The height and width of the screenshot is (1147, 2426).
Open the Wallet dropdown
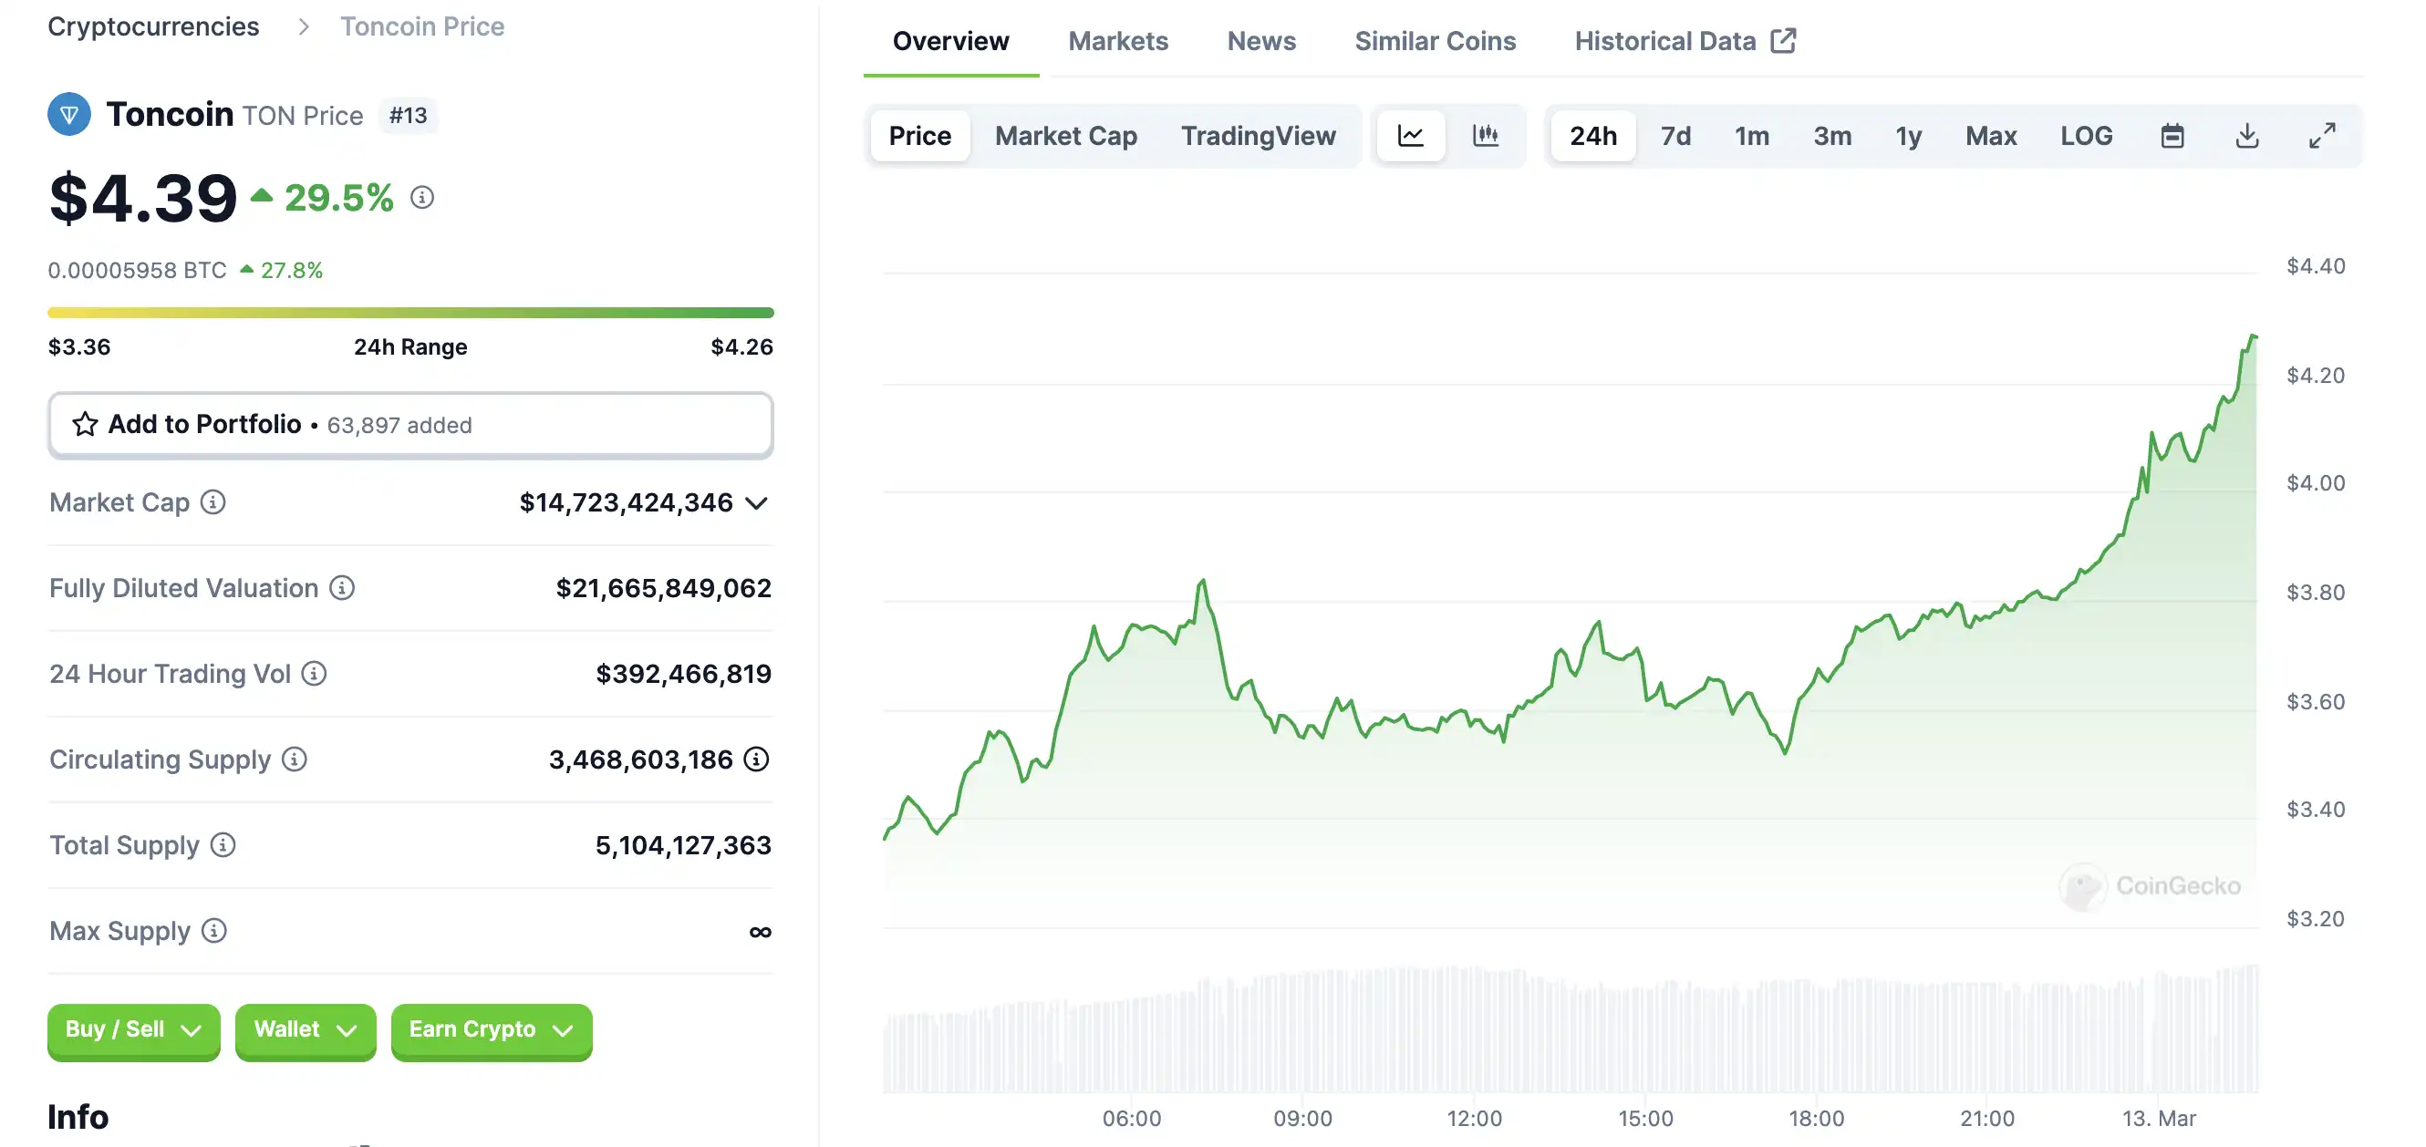tap(305, 1029)
